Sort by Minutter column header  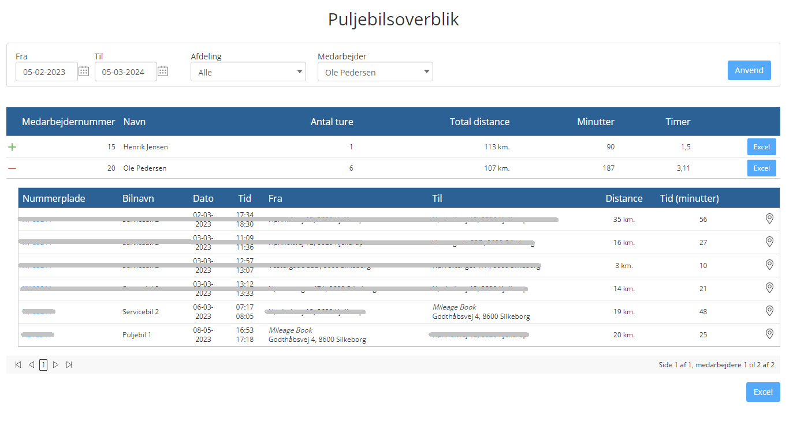(596, 122)
